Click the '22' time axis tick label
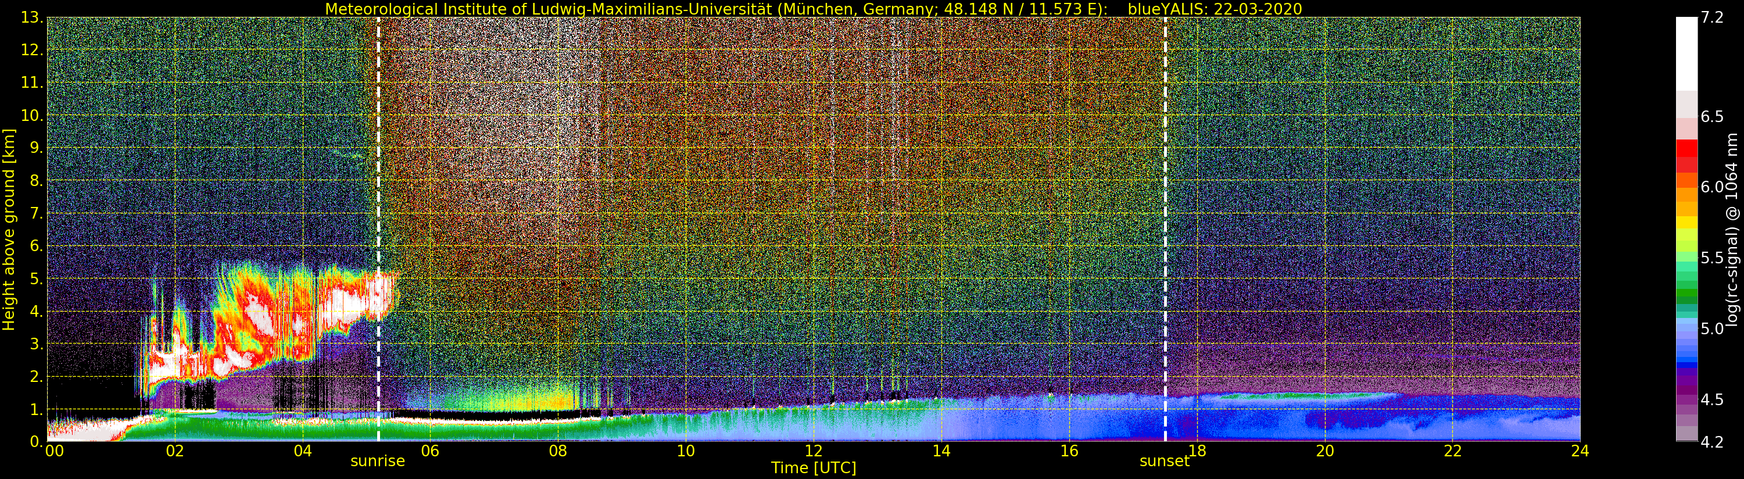The image size is (1744, 479). pos(1452,451)
